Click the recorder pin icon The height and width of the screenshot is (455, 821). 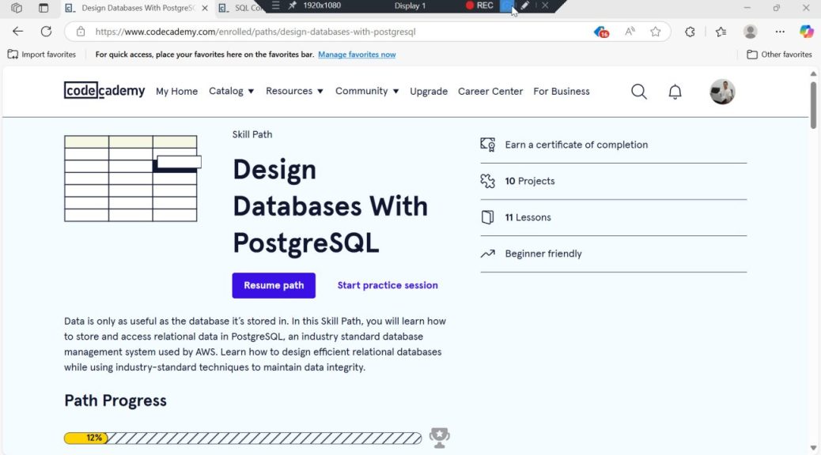point(292,6)
